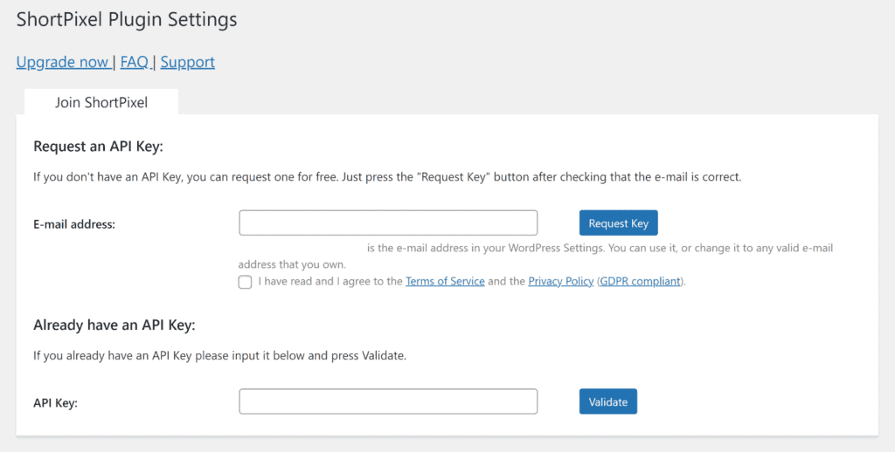Open the FAQ link
This screenshot has width=895, height=452.
134,62
